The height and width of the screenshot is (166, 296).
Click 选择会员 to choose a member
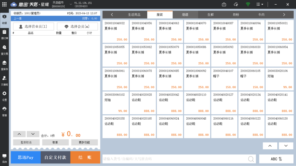pyautogui.click(x=77, y=26)
